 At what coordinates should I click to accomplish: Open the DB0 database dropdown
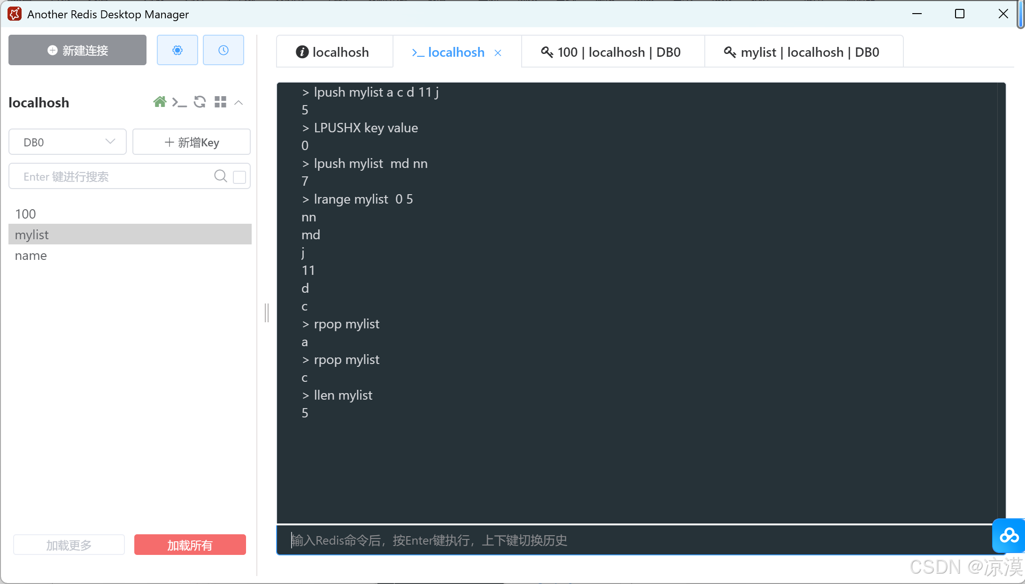(x=68, y=142)
